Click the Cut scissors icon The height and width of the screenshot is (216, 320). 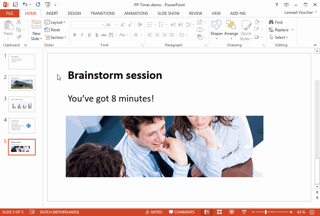[x=19, y=22]
